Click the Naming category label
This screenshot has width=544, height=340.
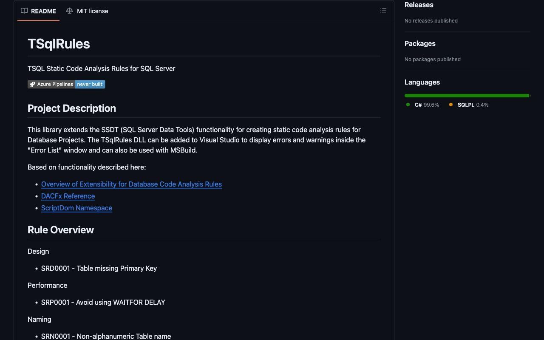pyautogui.click(x=40, y=319)
